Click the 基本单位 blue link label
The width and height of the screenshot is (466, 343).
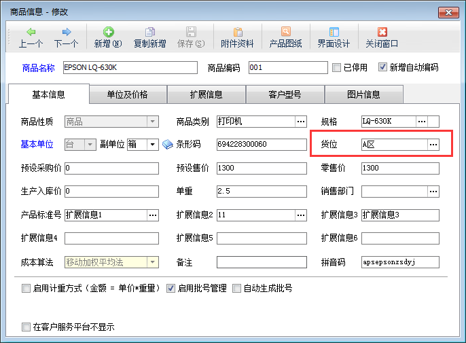tap(38, 145)
